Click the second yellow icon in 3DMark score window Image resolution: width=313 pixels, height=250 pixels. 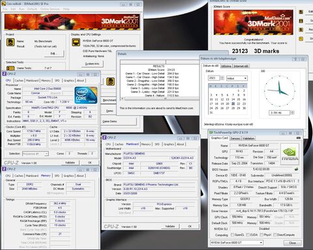point(301,21)
